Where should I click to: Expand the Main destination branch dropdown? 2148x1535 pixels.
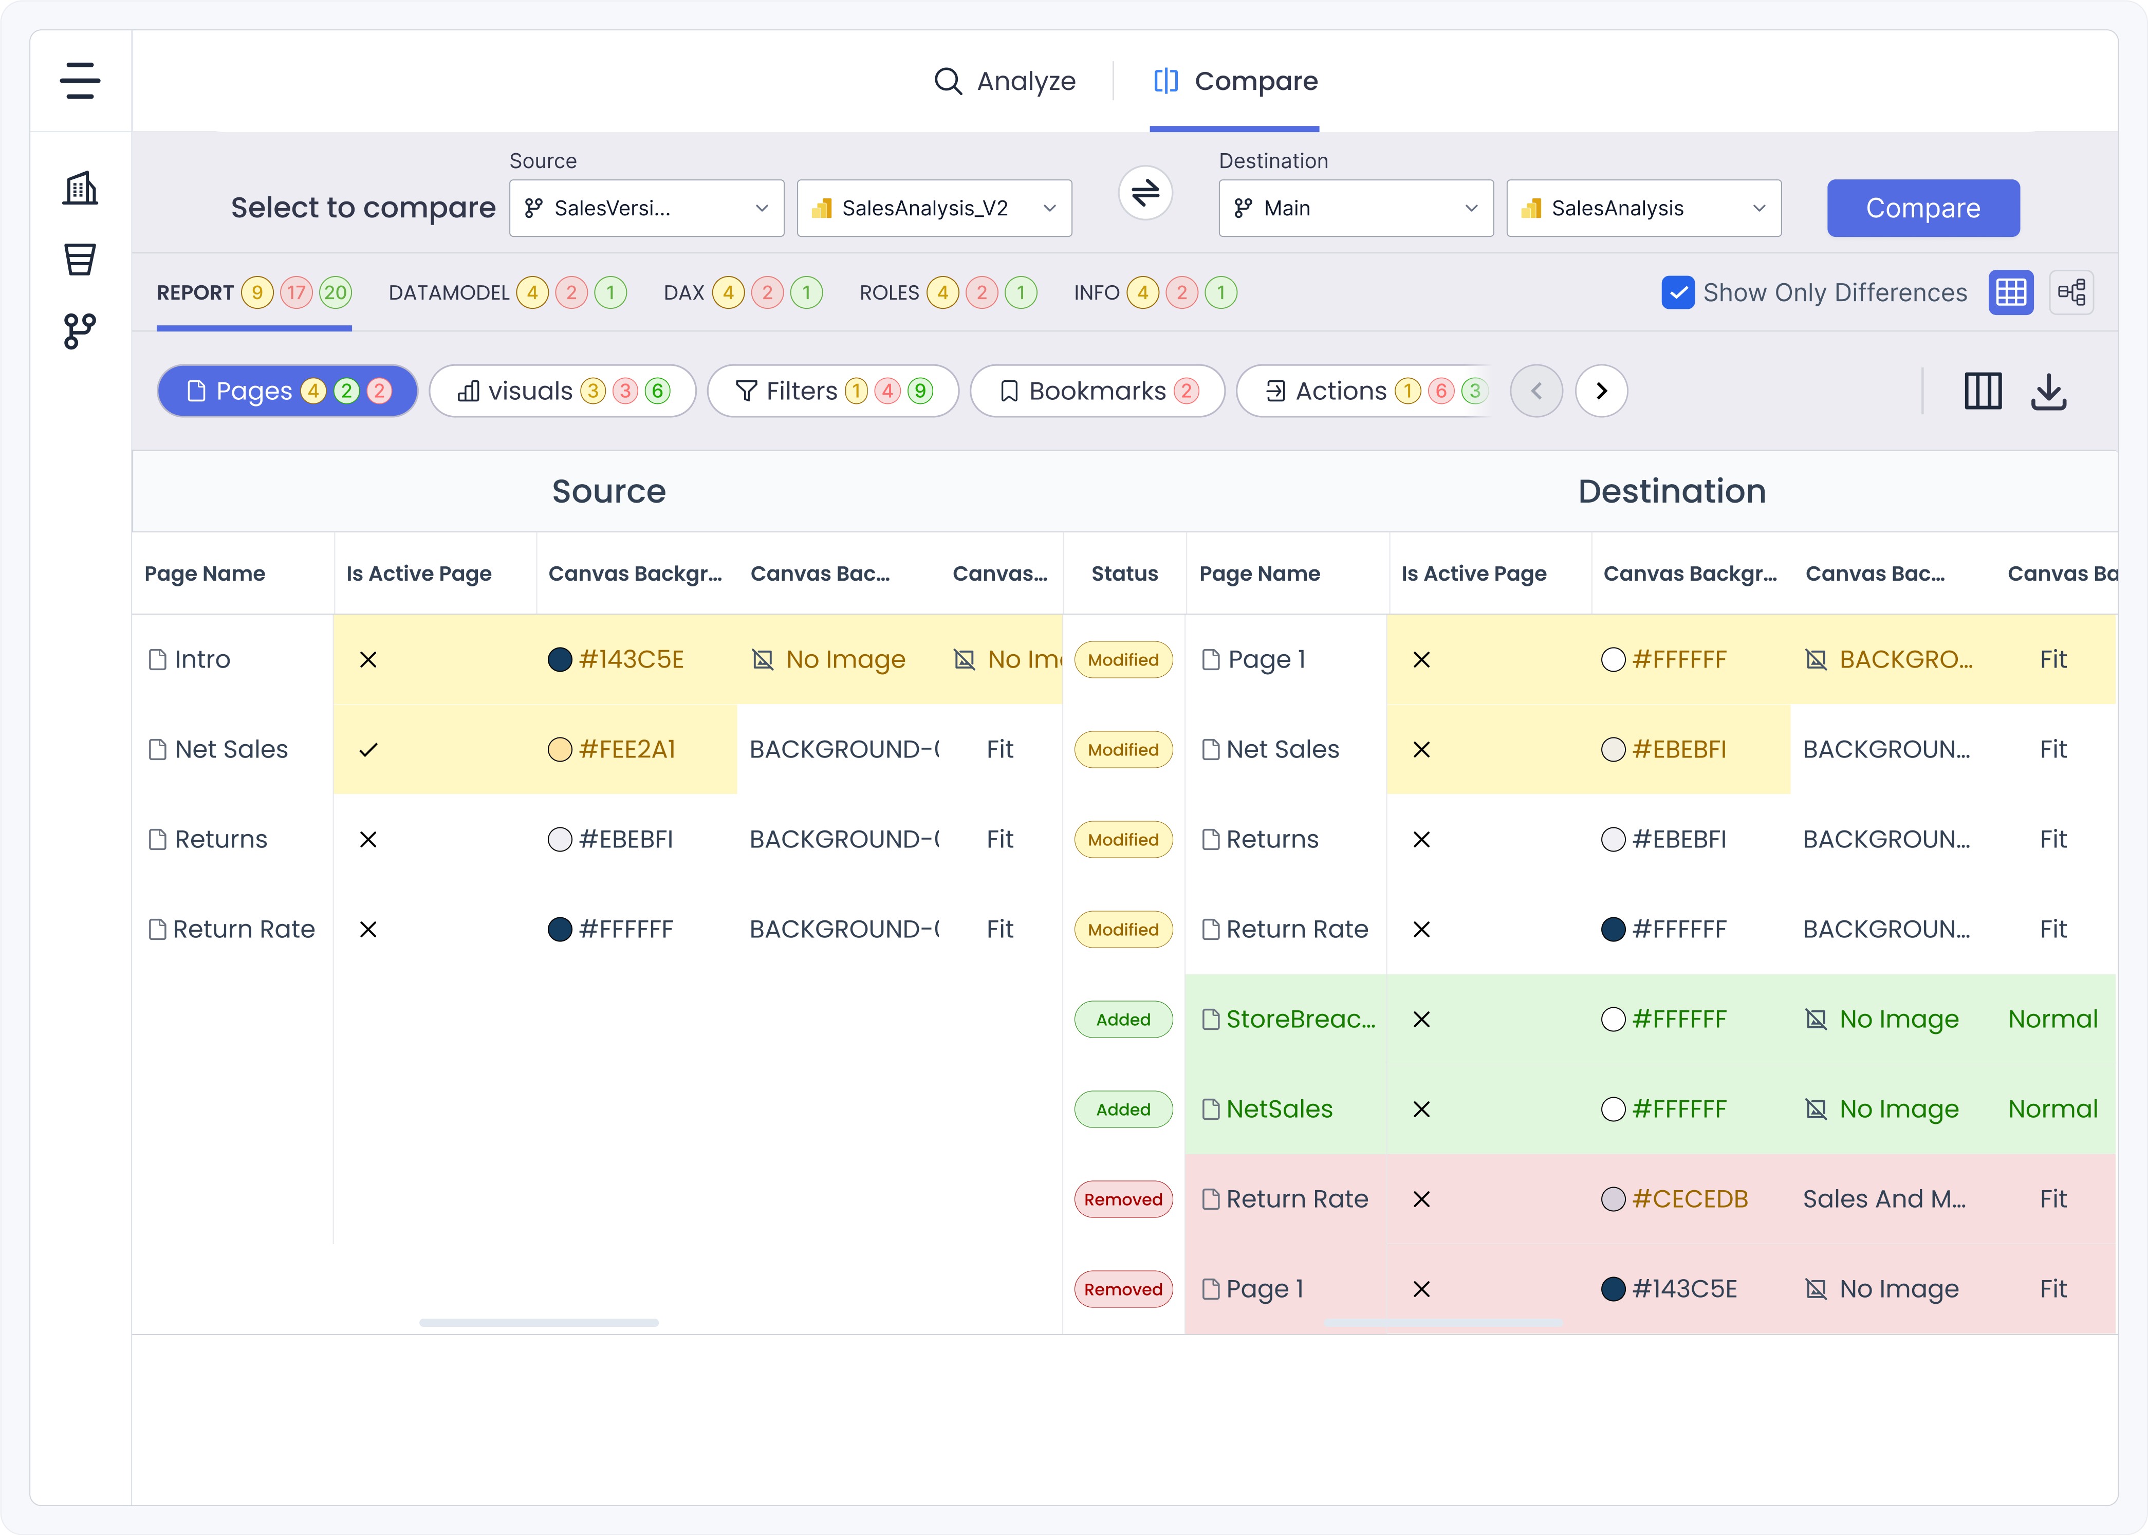tap(1355, 208)
